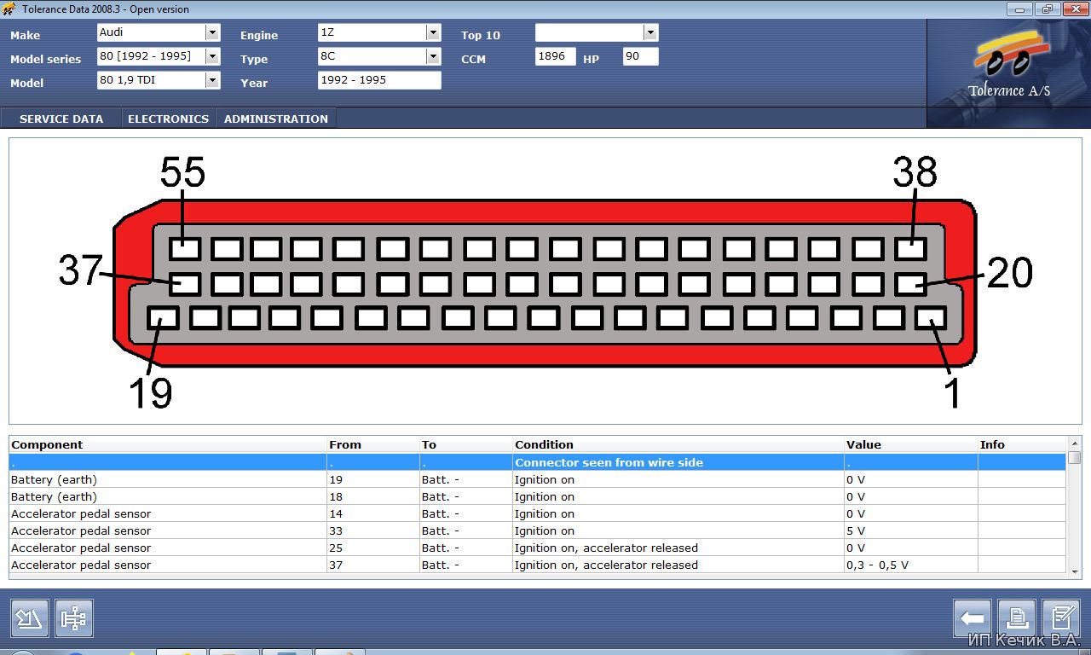Click pin 1 square on the connector diagram
Image resolution: width=1091 pixels, height=655 pixels.
pos(931,319)
